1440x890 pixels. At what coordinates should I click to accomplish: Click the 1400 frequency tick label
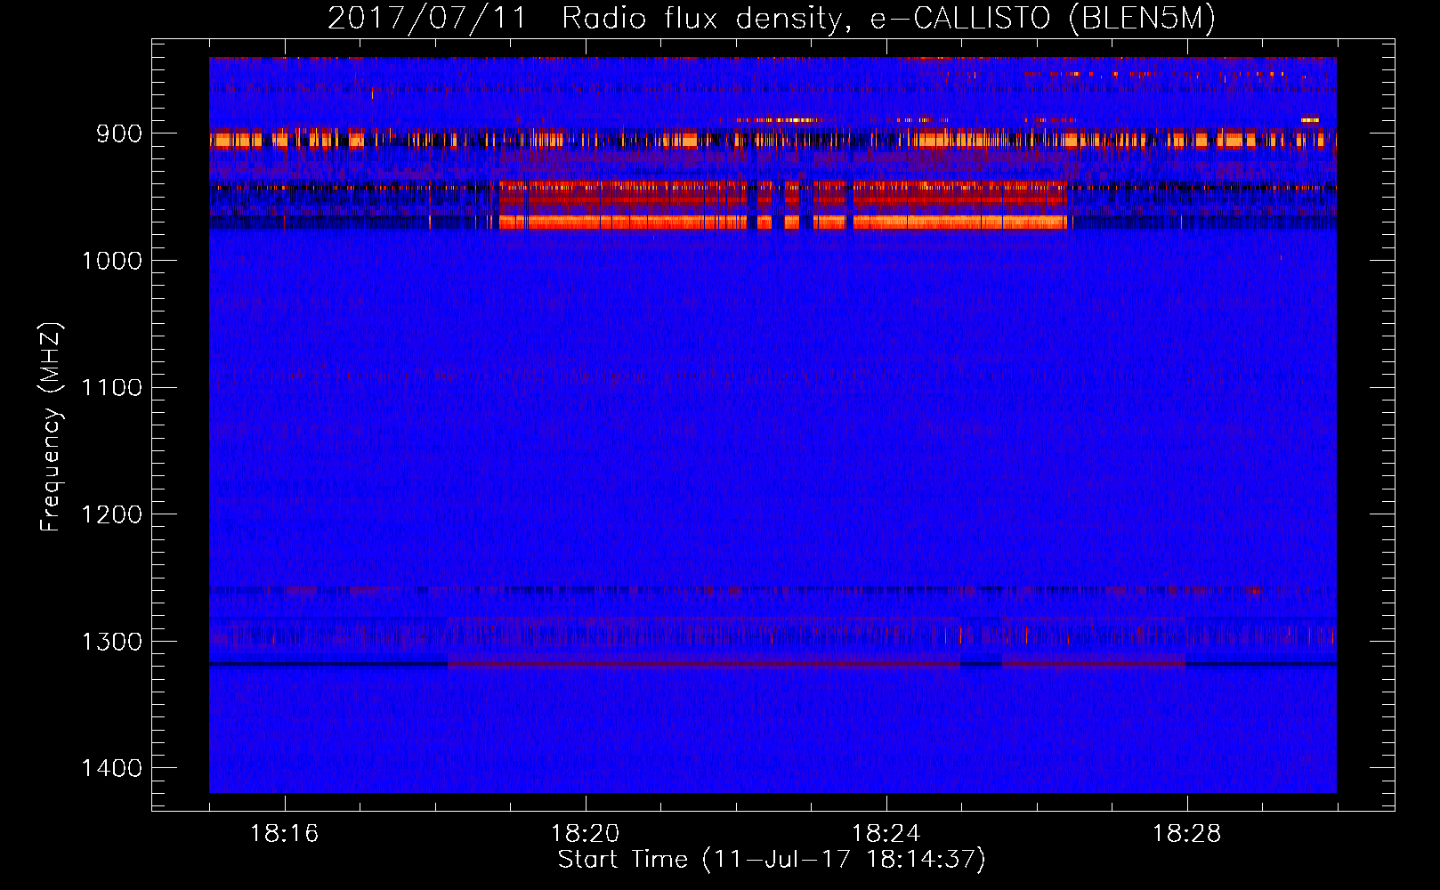coord(110,768)
